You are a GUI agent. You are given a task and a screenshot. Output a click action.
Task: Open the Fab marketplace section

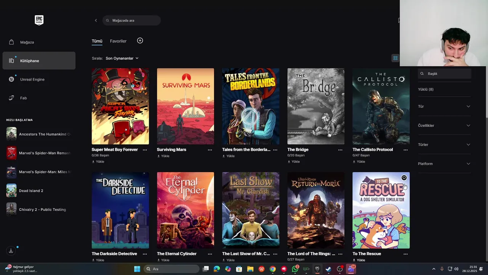click(x=39, y=98)
